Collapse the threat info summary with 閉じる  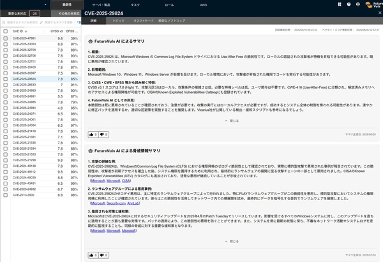click(232, 242)
